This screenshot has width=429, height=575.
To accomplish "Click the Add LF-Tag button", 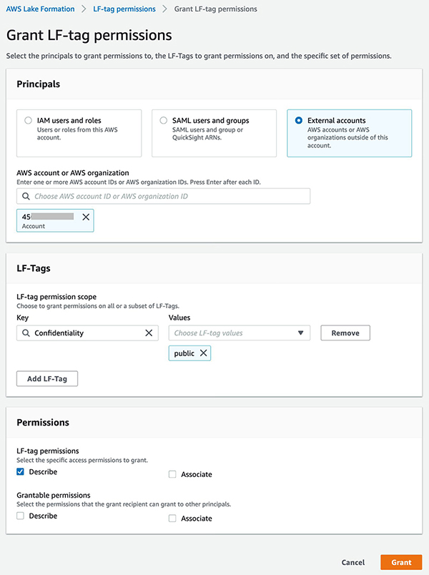I will [47, 378].
